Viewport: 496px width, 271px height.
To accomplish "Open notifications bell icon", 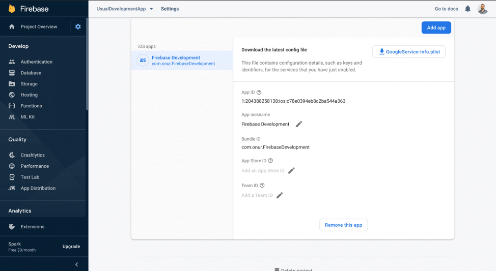I will 467,9.
